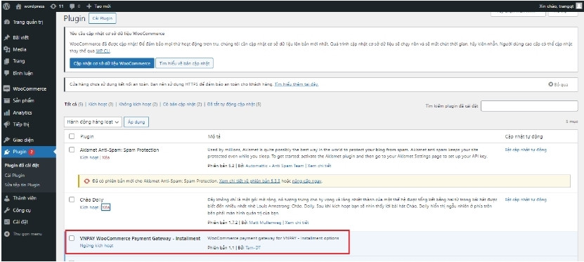Open Tiếp thị megaphone icon
Image resolution: width=584 pixels, height=262 pixels.
pos(7,124)
